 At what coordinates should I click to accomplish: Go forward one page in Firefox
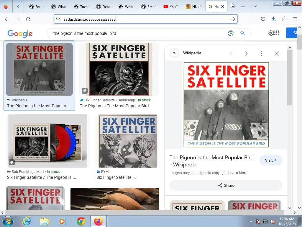point(18,19)
